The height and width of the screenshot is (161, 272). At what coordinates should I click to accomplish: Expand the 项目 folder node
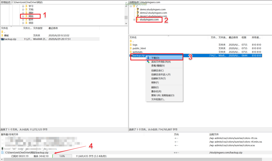point(23,23)
